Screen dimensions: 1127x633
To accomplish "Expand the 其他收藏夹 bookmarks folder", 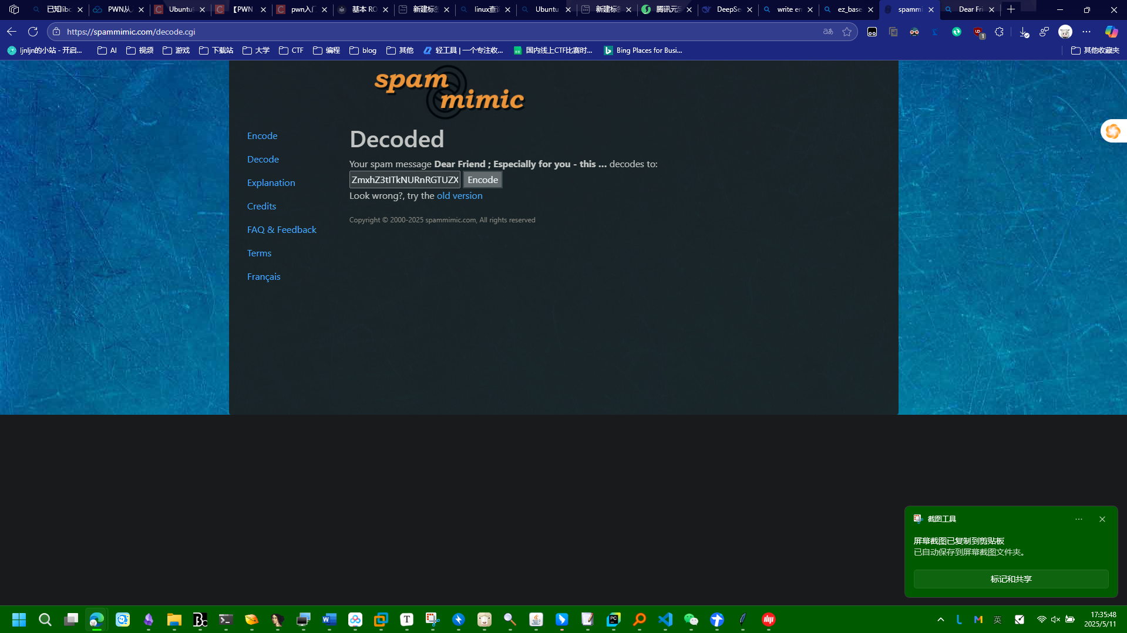I will 1095,50.
